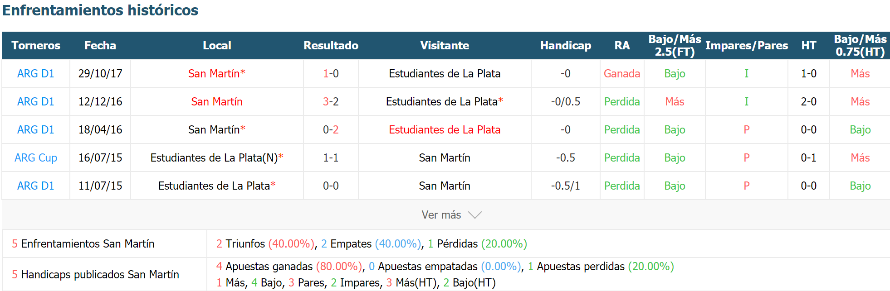Screen dimensions: 890x291
Task: Click ARG D1 link for 11/07/15
Action: pyautogui.click(x=35, y=186)
